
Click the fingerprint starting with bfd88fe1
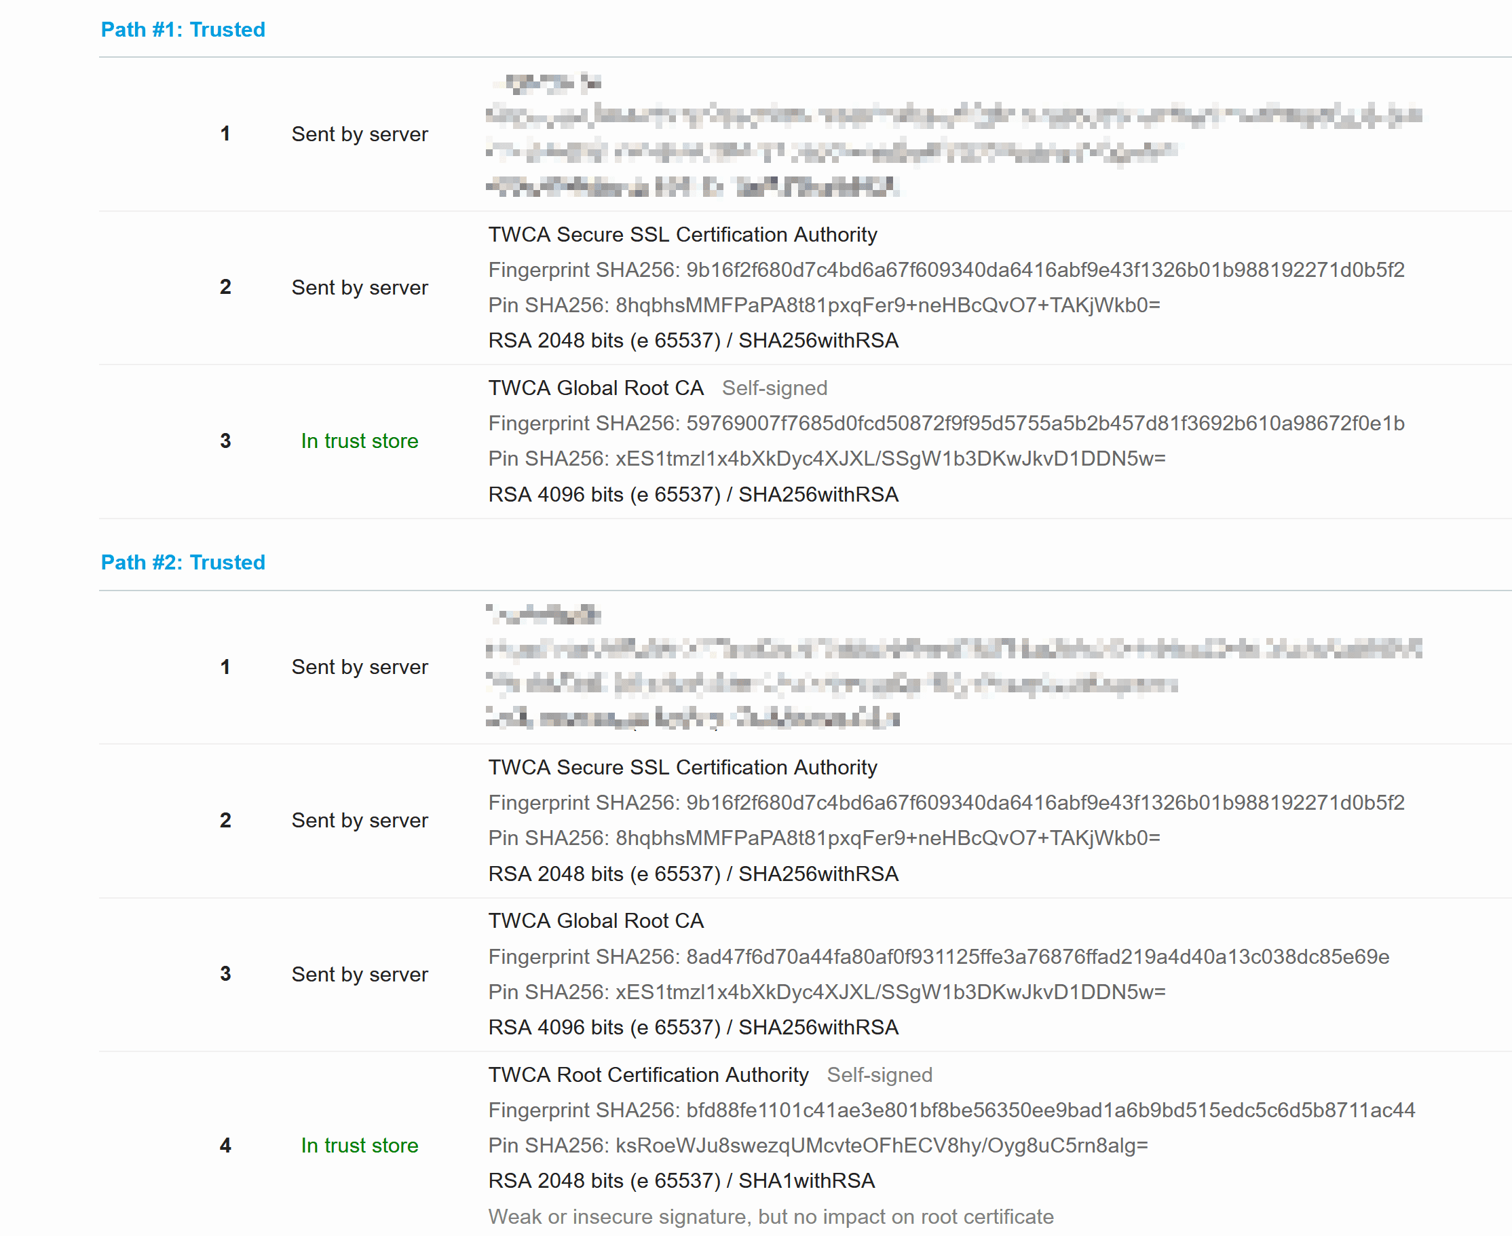click(x=951, y=1110)
